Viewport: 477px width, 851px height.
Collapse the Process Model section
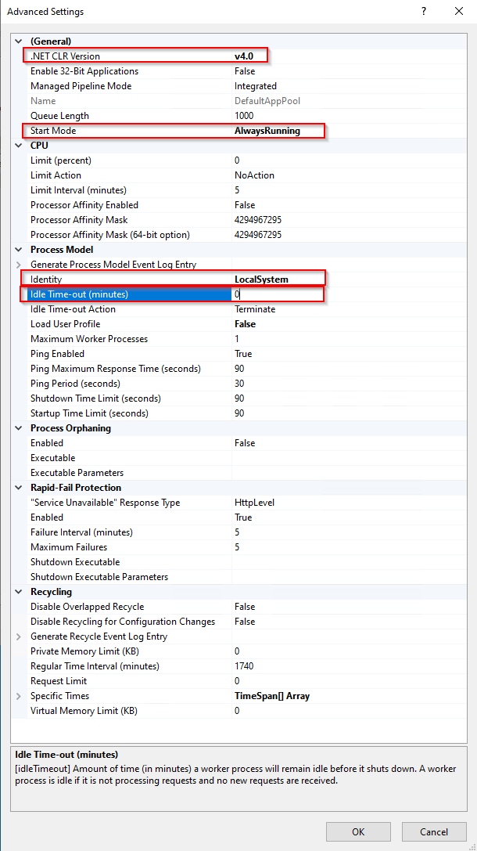[19, 250]
